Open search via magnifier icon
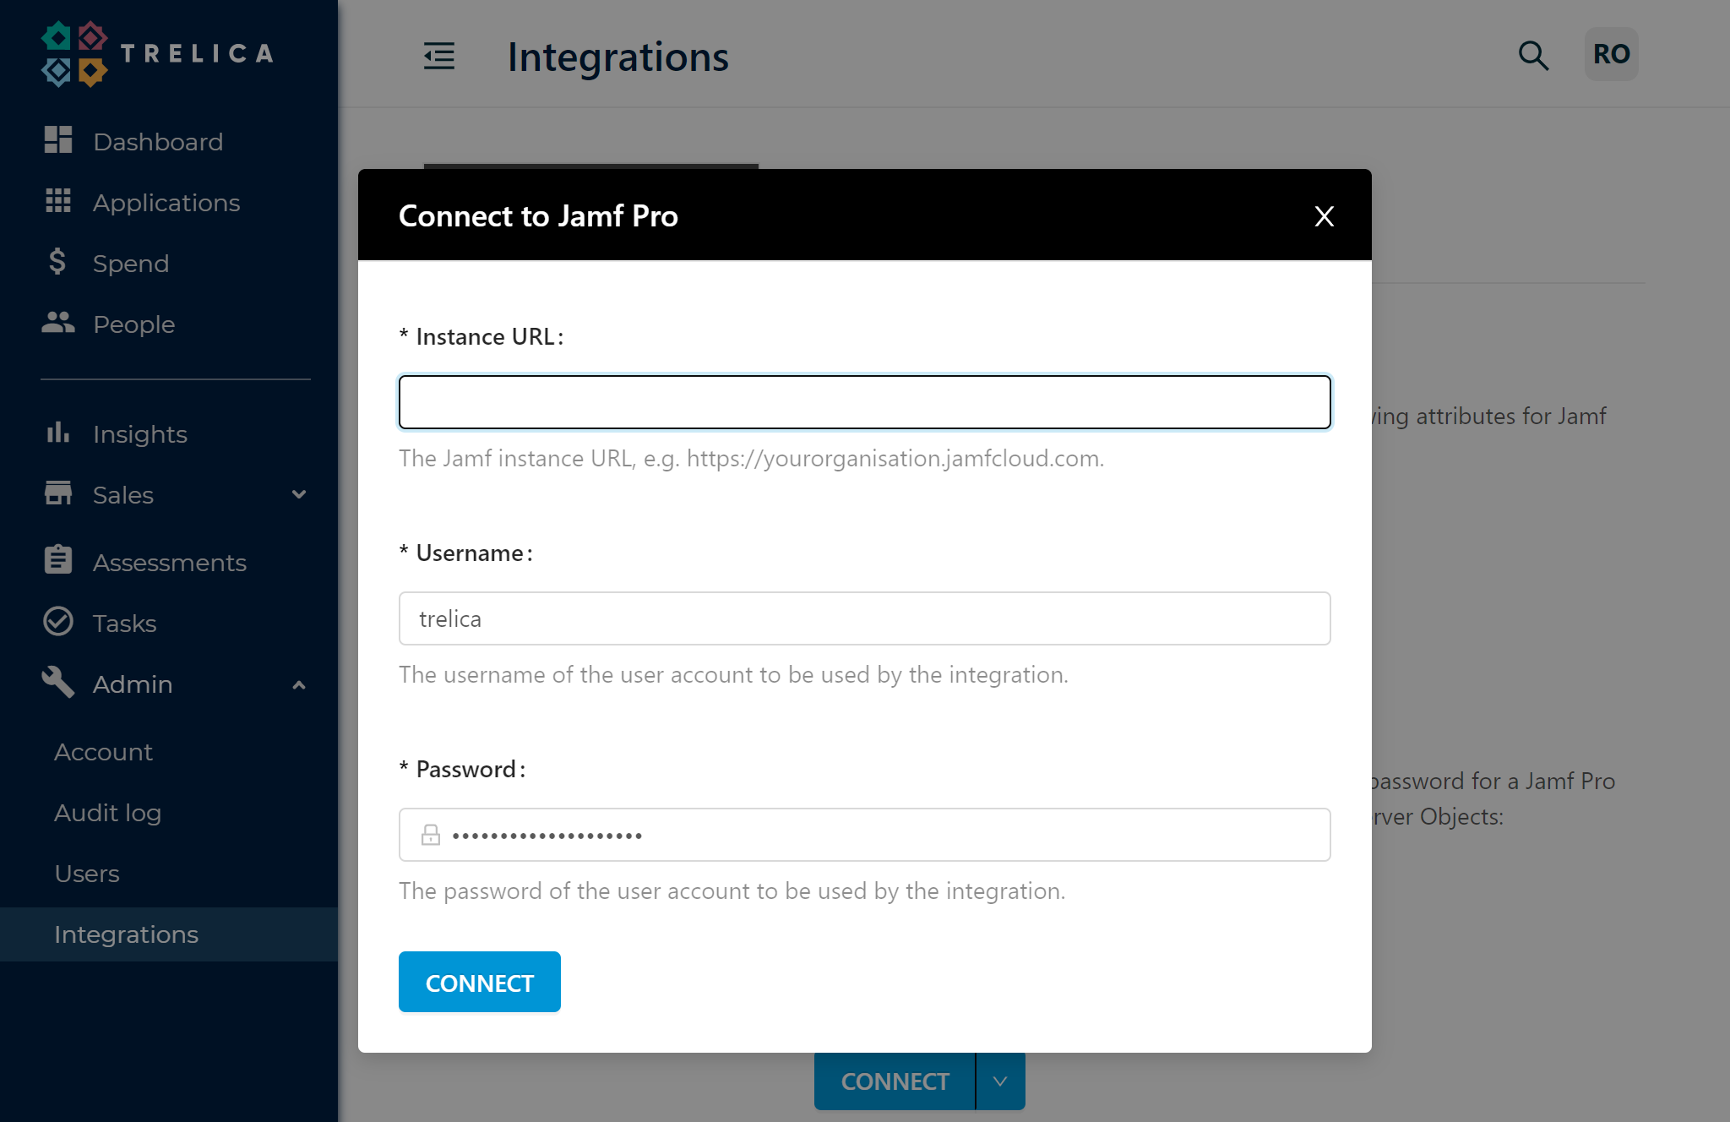The width and height of the screenshot is (1730, 1122). 1533,56
